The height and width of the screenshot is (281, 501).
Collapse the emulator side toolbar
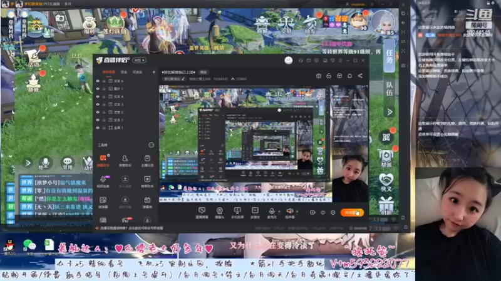(403, 4)
